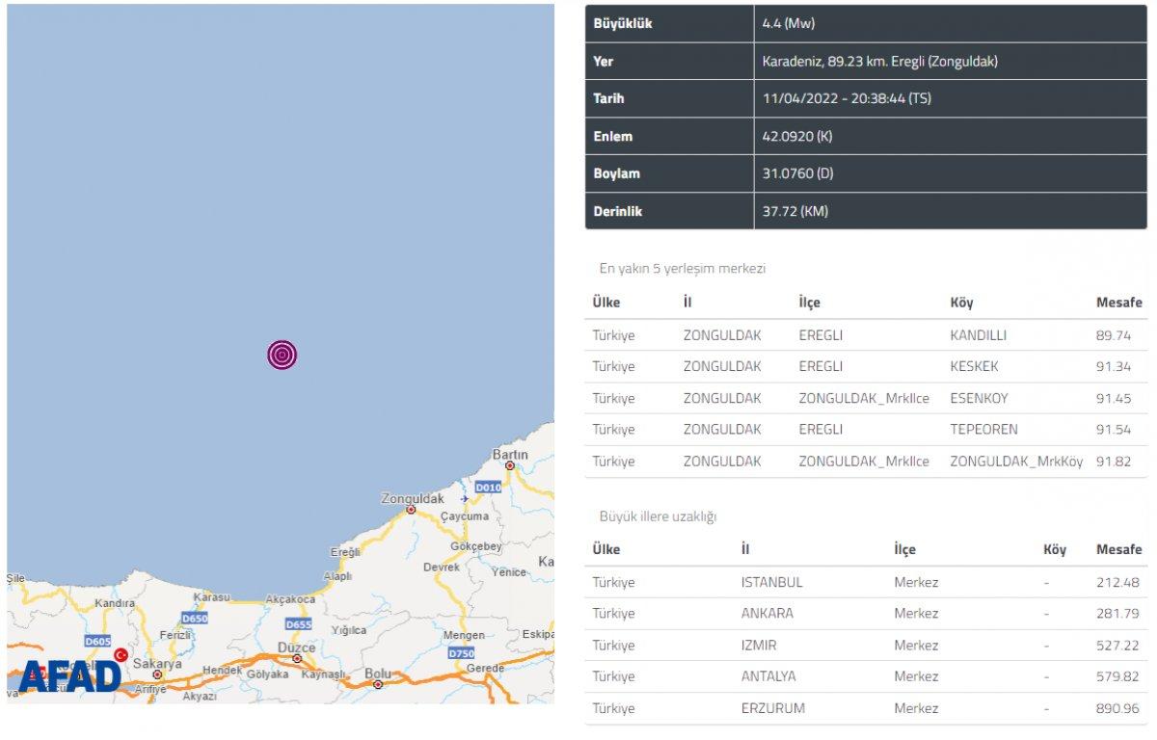1157x740 pixels.
Task: Click the purple earthquake epicenter marker
Action: coord(282,355)
